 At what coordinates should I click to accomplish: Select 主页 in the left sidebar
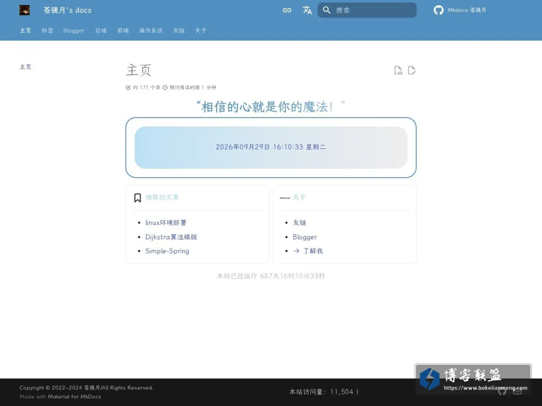click(x=25, y=67)
